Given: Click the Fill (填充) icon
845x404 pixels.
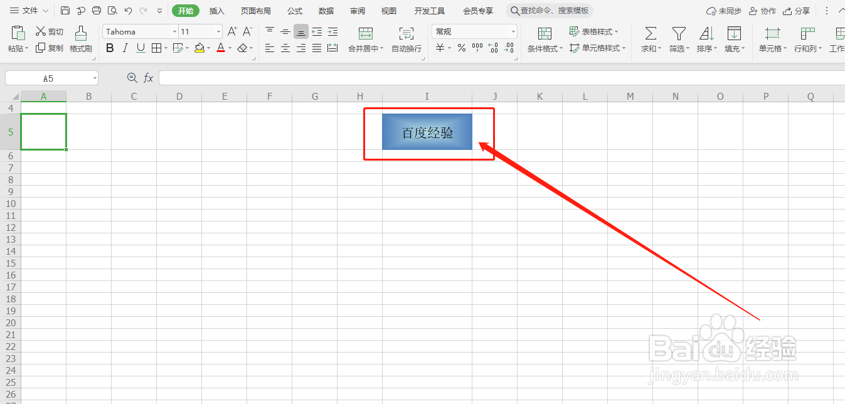Looking at the screenshot, I should coord(734,34).
